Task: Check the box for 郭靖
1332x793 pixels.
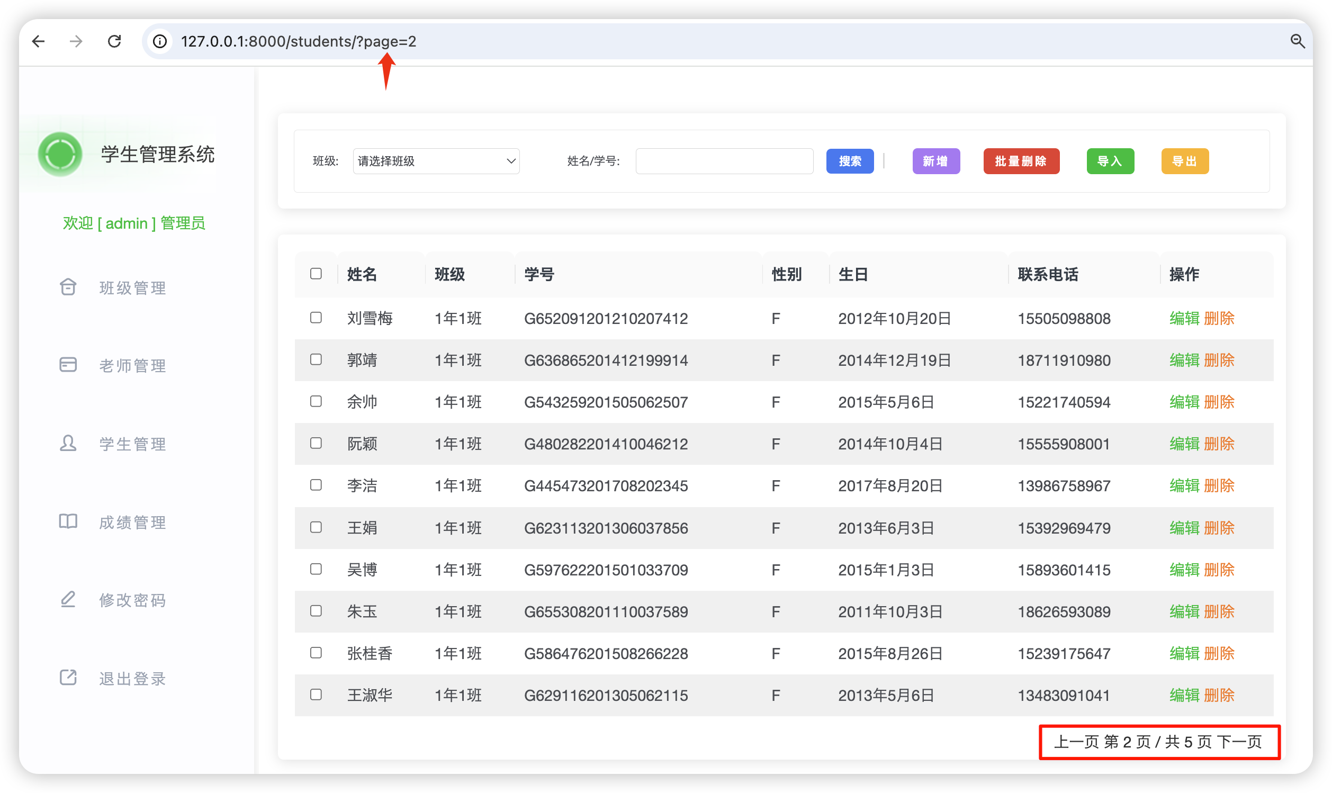Action: [316, 359]
